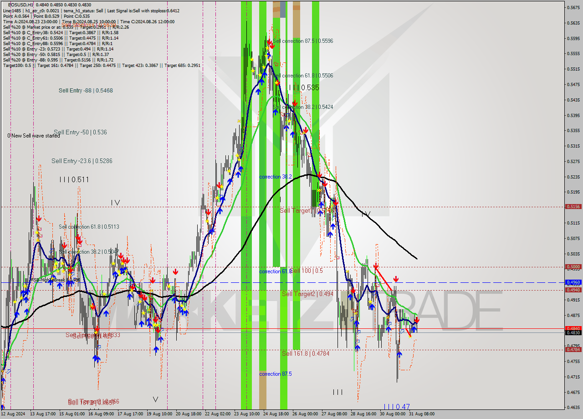
Task: Click the '30 Aug 00:00' time label
Action: pyautogui.click(x=393, y=414)
